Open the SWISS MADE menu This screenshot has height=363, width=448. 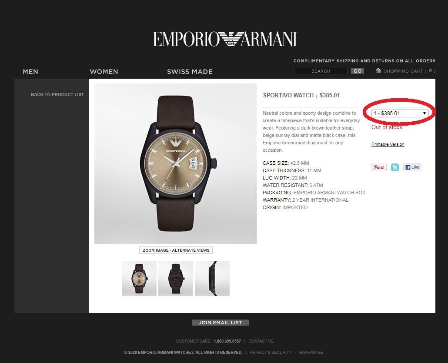pyautogui.click(x=190, y=72)
